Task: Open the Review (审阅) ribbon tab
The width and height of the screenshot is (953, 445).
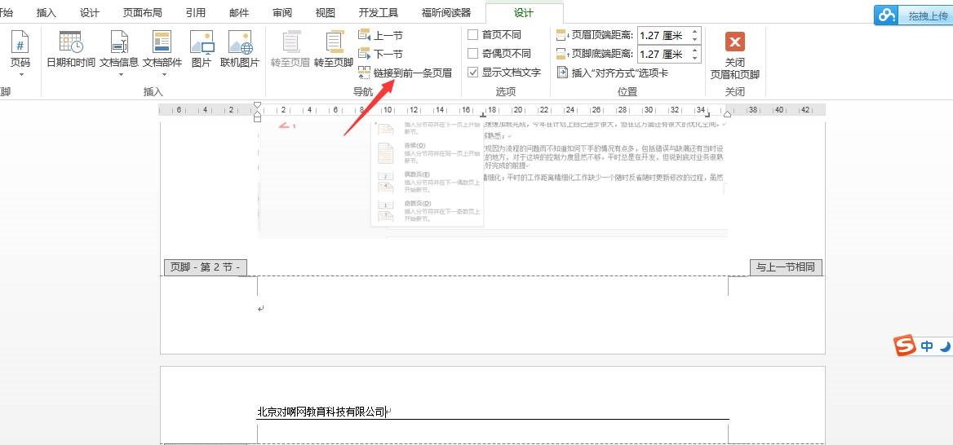Action: coord(282,13)
